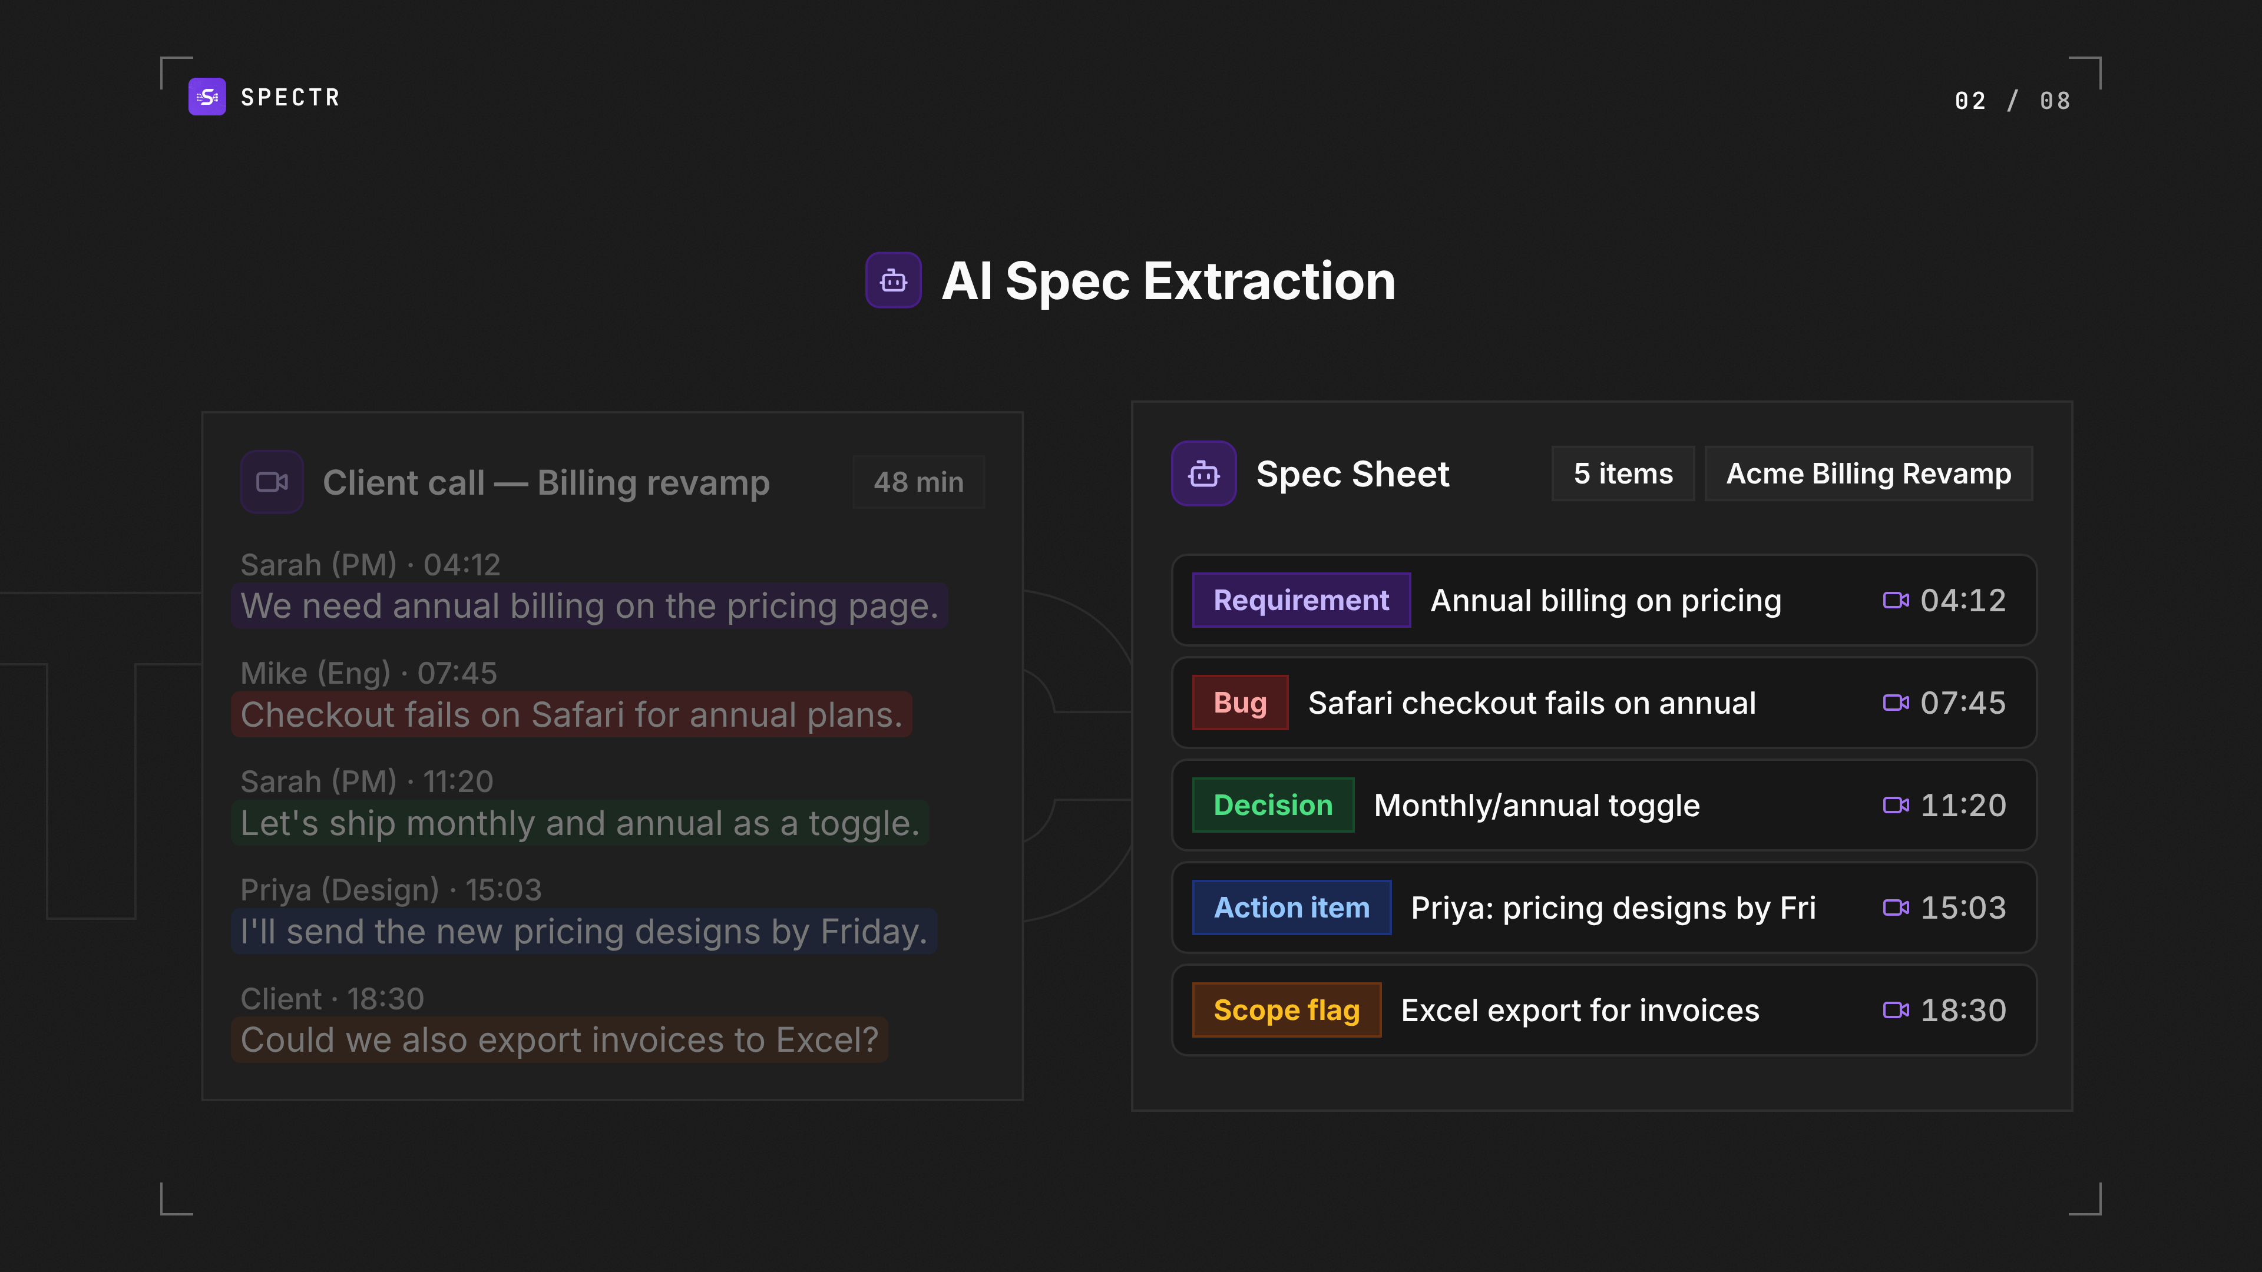Click speaker label 'Client · 18:30'
The image size is (2262, 1272).
(x=333, y=999)
